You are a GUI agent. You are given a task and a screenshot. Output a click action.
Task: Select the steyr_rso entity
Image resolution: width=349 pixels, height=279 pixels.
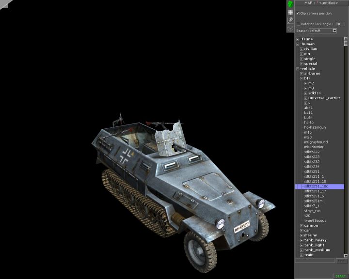[312, 211]
